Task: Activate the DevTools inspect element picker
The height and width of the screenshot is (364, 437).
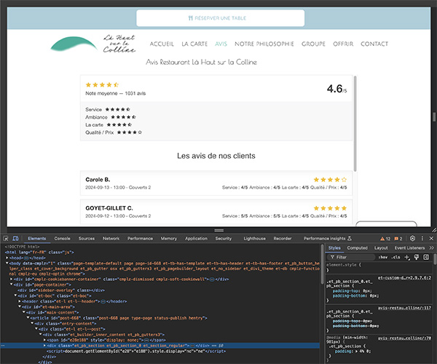Action: pos(6,238)
